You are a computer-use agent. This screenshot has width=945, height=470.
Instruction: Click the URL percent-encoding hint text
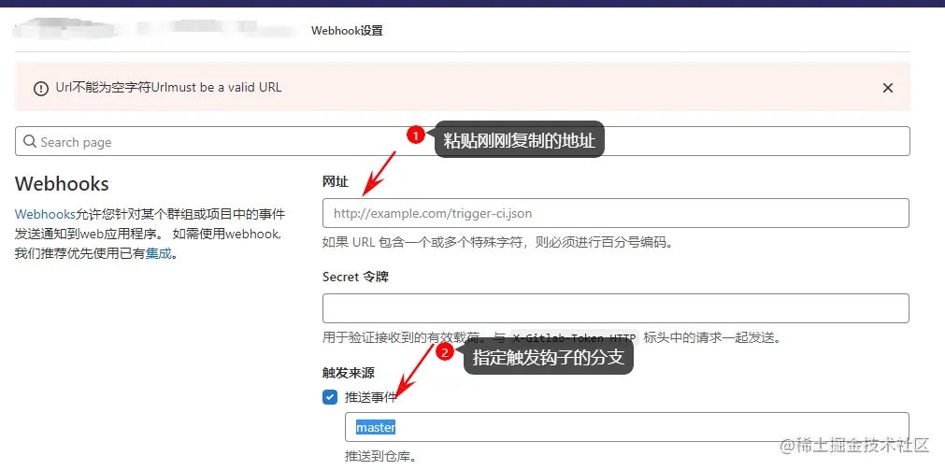(x=497, y=243)
